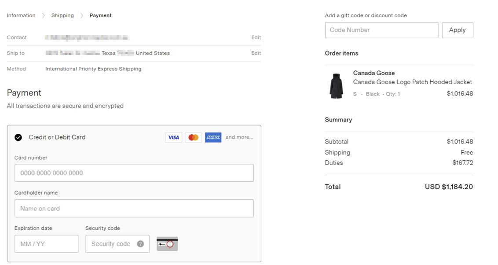Screen dimensions: 498x265
Task: Click the Expiration date label
Action: point(33,228)
